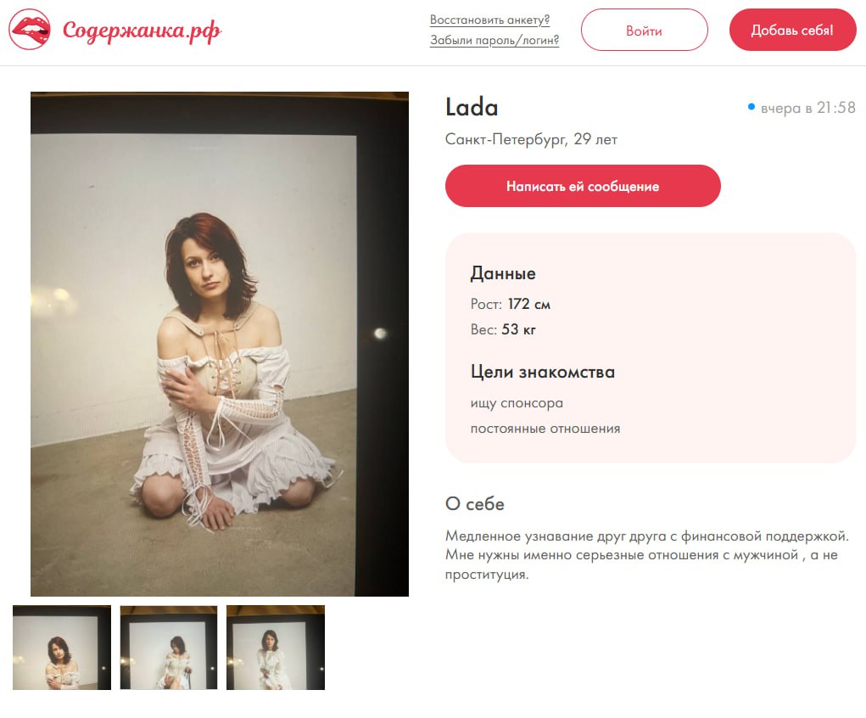Click the Данные section heading
The width and height of the screenshot is (866, 718).
point(503,273)
